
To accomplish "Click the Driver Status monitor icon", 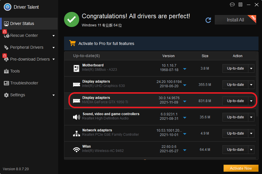I will 6,24.
